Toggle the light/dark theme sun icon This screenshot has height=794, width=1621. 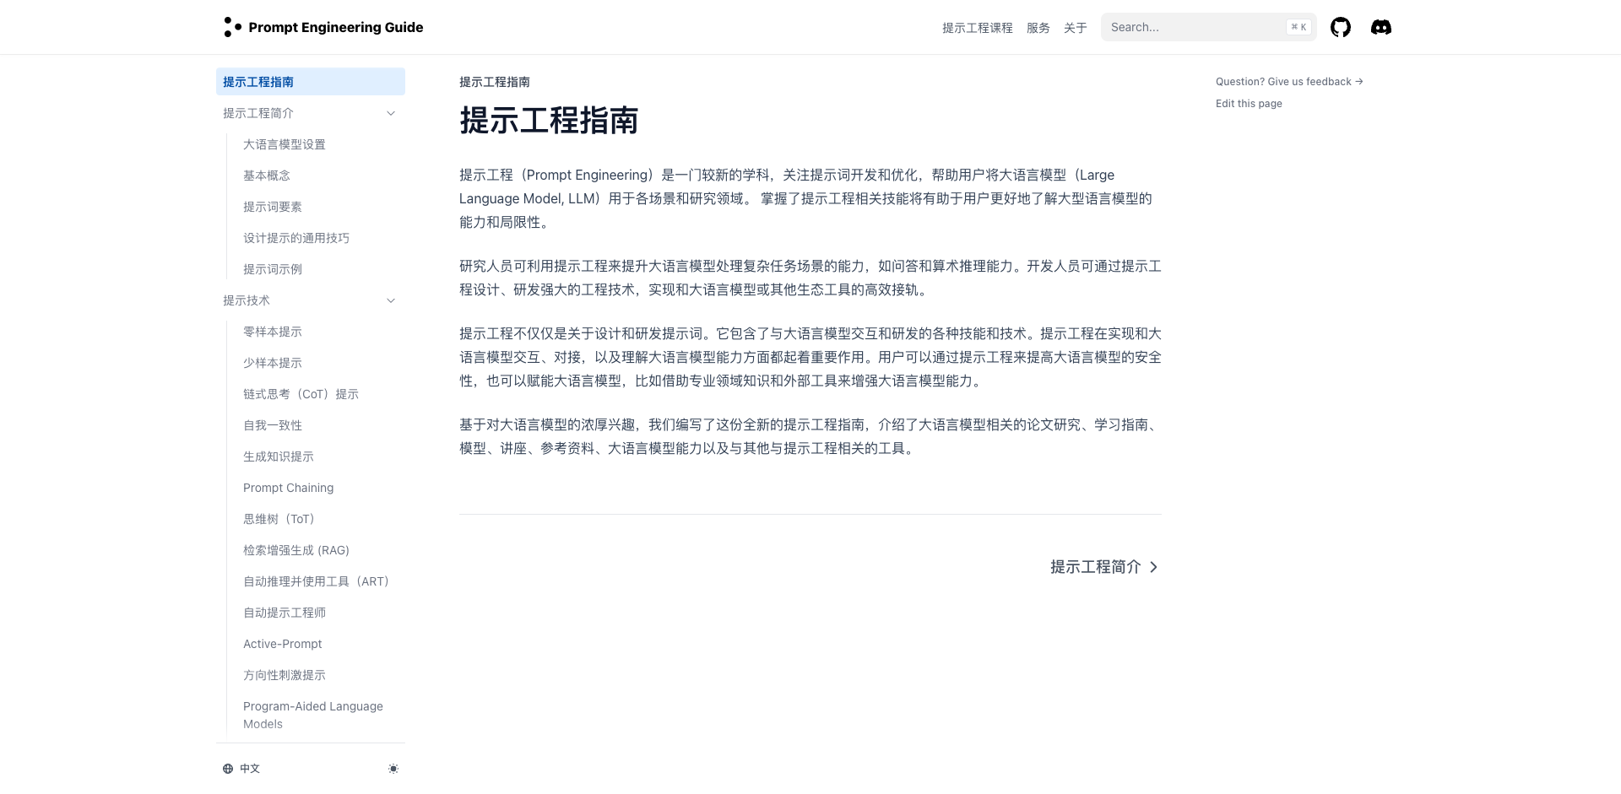pyautogui.click(x=393, y=769)
